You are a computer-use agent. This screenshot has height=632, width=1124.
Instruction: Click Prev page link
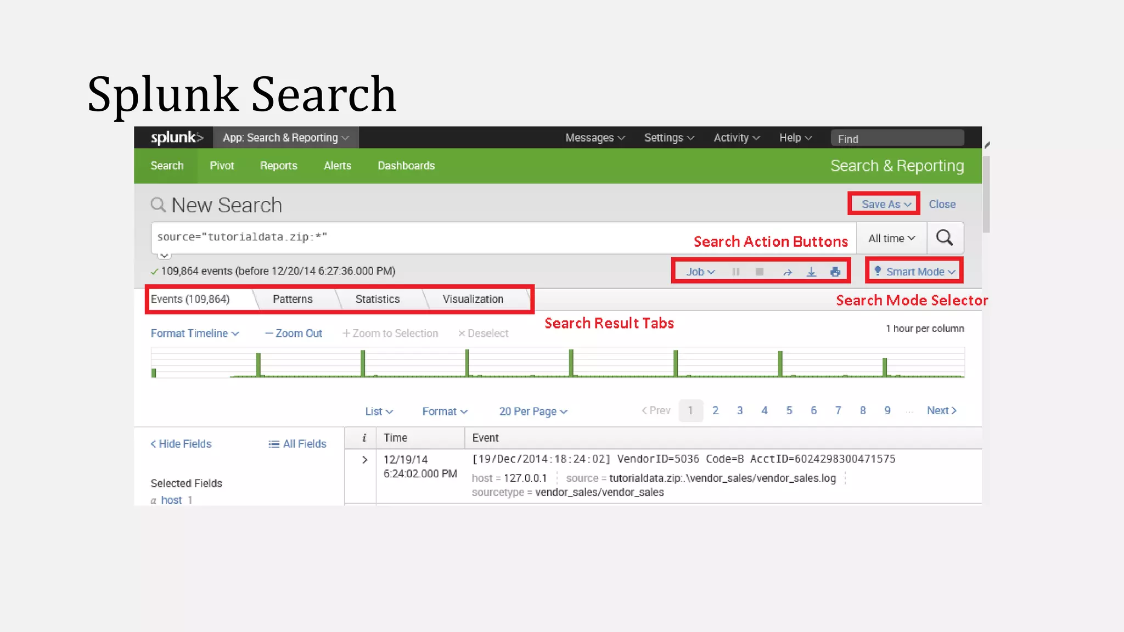[656, 410]
